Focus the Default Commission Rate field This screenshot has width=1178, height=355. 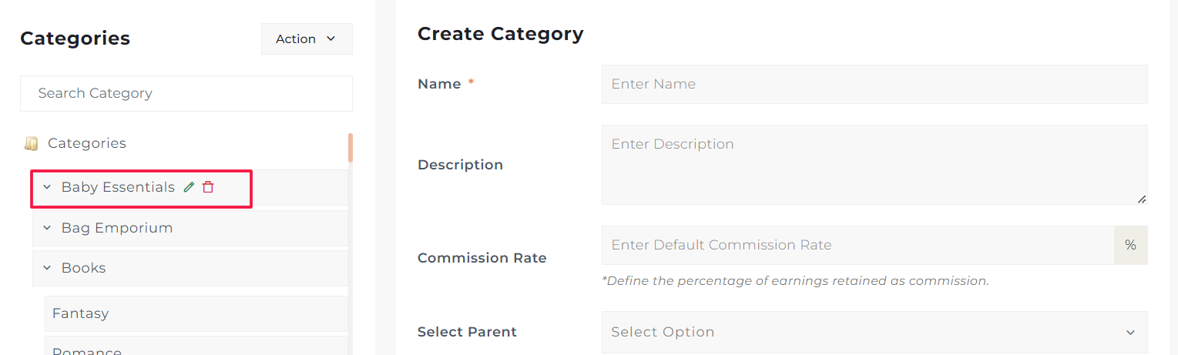point(857,245)
